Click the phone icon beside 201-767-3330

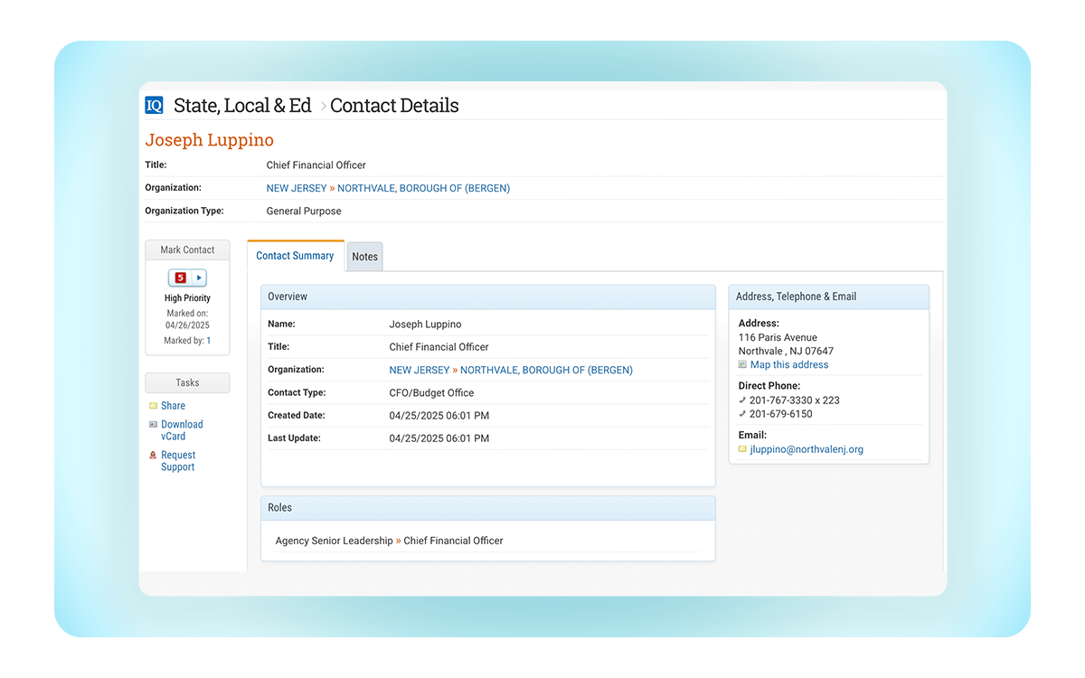(742, 400)
